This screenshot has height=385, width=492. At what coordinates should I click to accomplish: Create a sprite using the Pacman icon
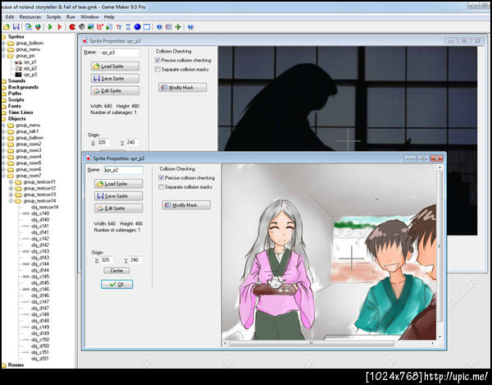(x=72, y=27)
